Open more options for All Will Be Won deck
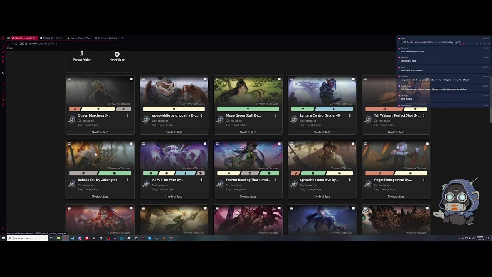Viewport: 492px width, 277px height. pos(202,180)
